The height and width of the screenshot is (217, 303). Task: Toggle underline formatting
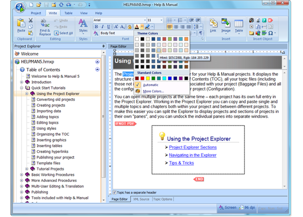109,27
